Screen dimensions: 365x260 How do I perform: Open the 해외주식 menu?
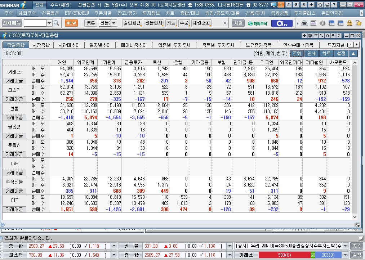(27, 13)
